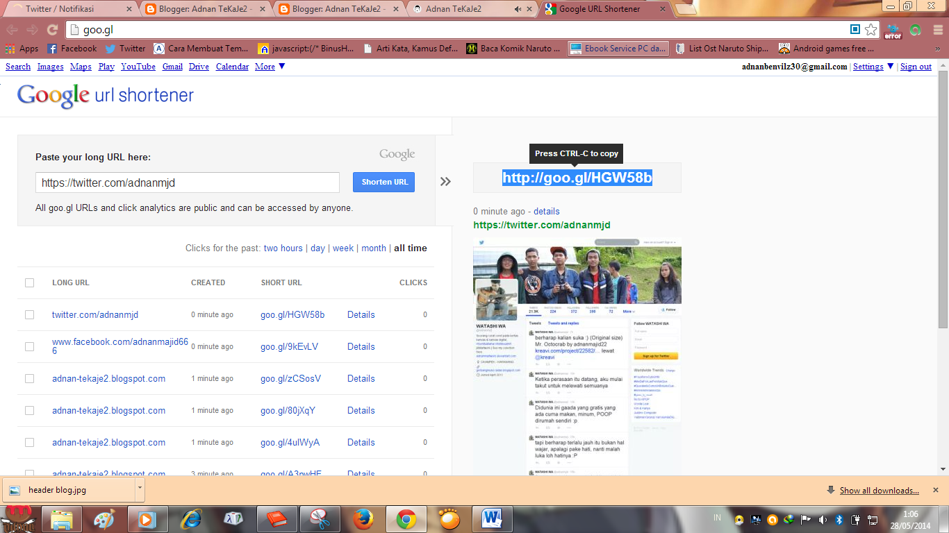The width and height of the screenshot is (949, 533).
Task: Close the Google URL Shortener tab
Action: click(663, 10)
